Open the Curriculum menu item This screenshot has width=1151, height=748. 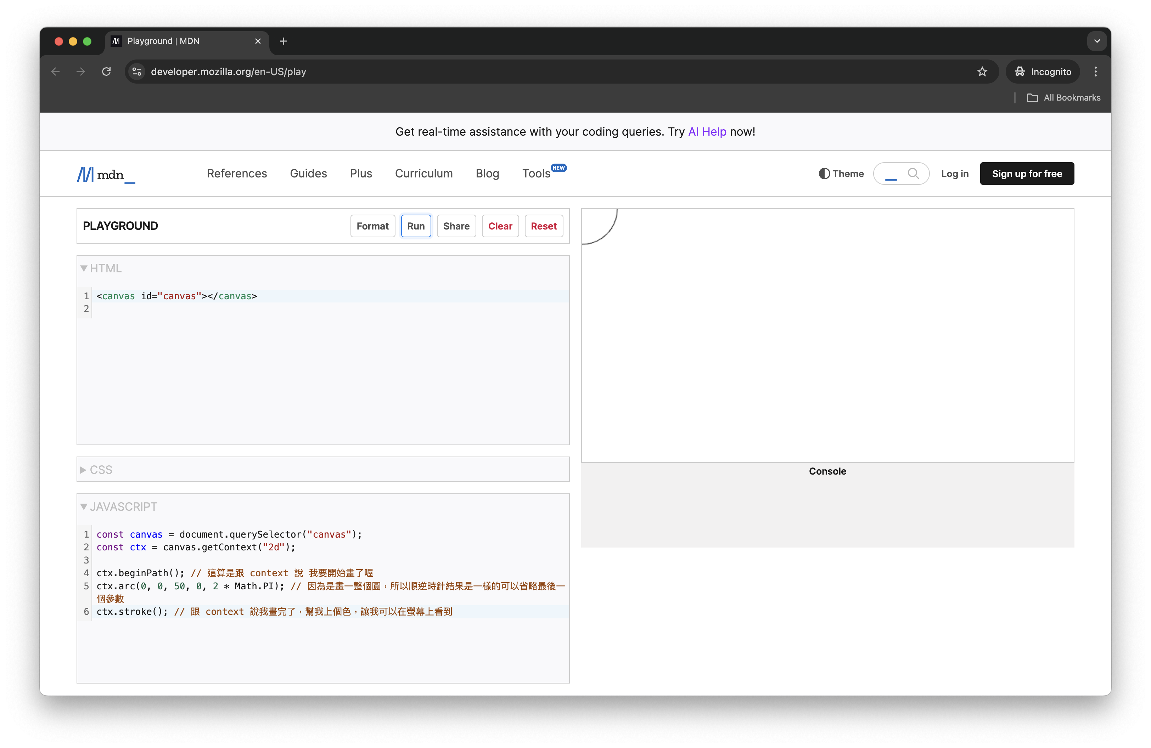tap(423, 174)
